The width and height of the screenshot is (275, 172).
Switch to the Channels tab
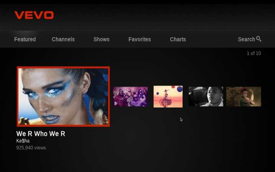coord(63,39)
